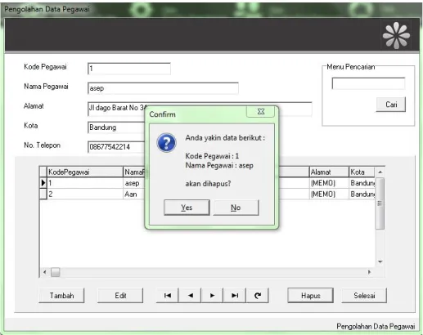Select grid cell with name asep
The image size is (423, 335).
click(x=133, y=183)
